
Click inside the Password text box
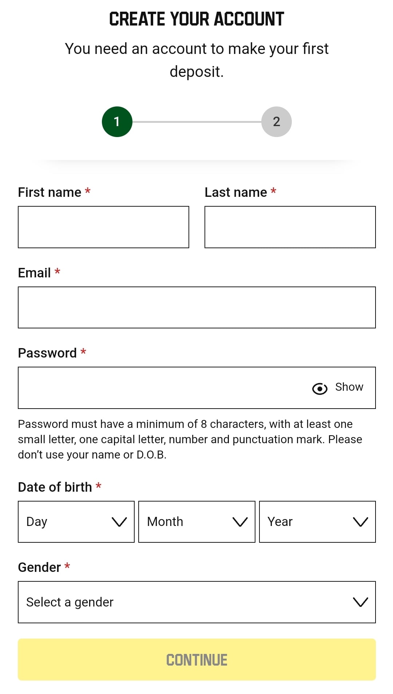click(160, 388)
